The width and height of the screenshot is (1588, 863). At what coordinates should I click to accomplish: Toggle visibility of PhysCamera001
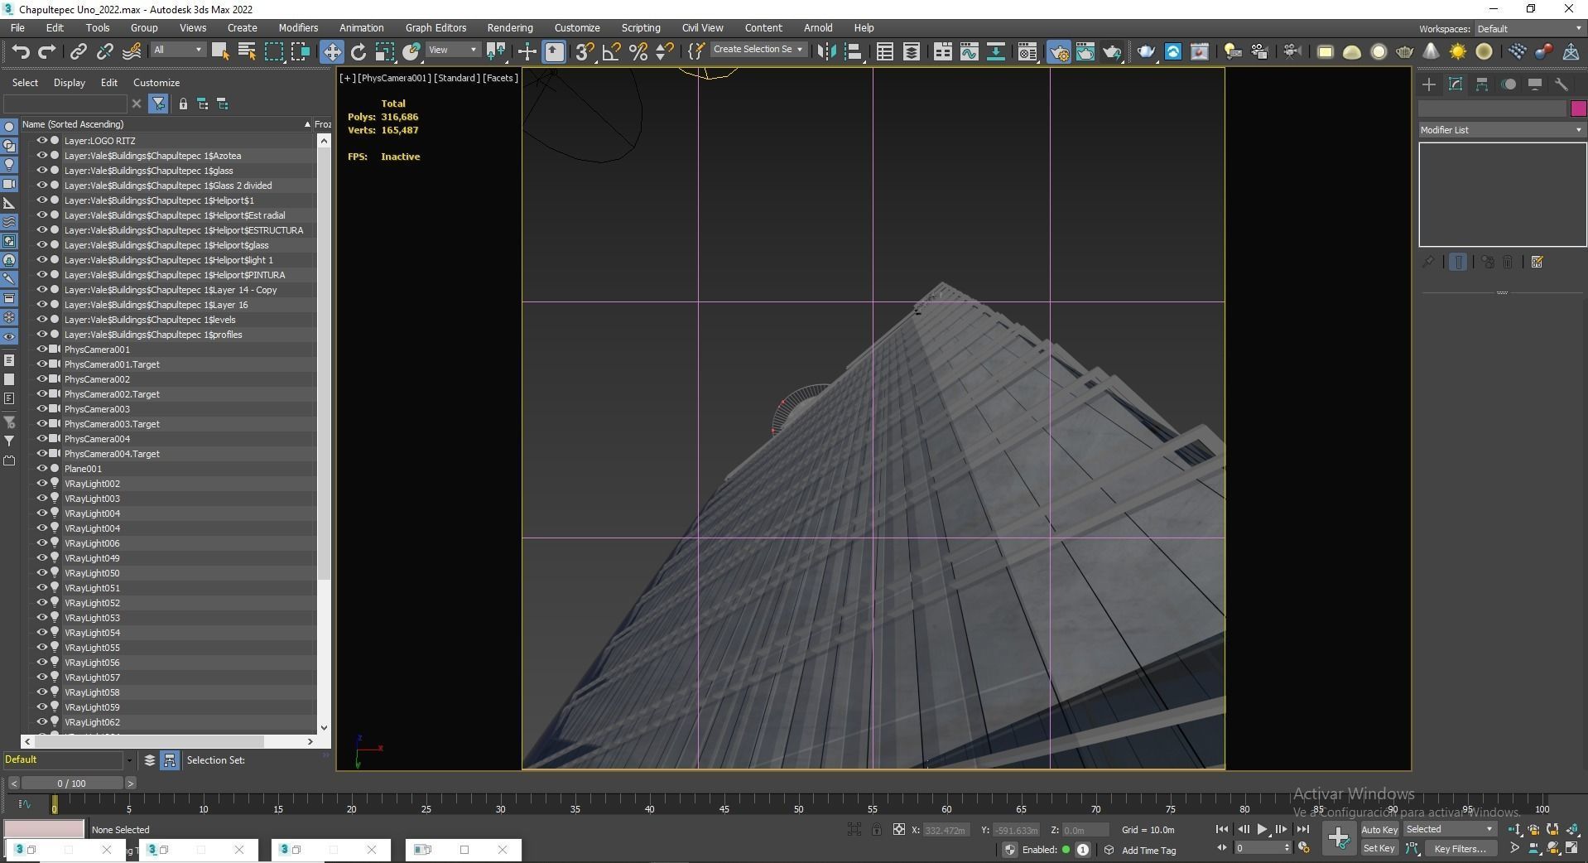(x=41, y=350)
